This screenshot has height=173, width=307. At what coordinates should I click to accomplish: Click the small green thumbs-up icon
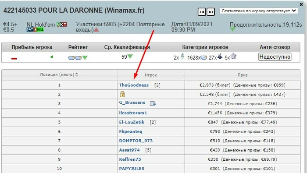[x=52, y=56]
